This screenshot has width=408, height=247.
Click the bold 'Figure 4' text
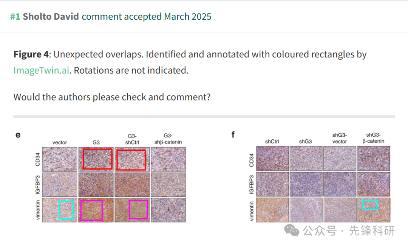(31, 55)
